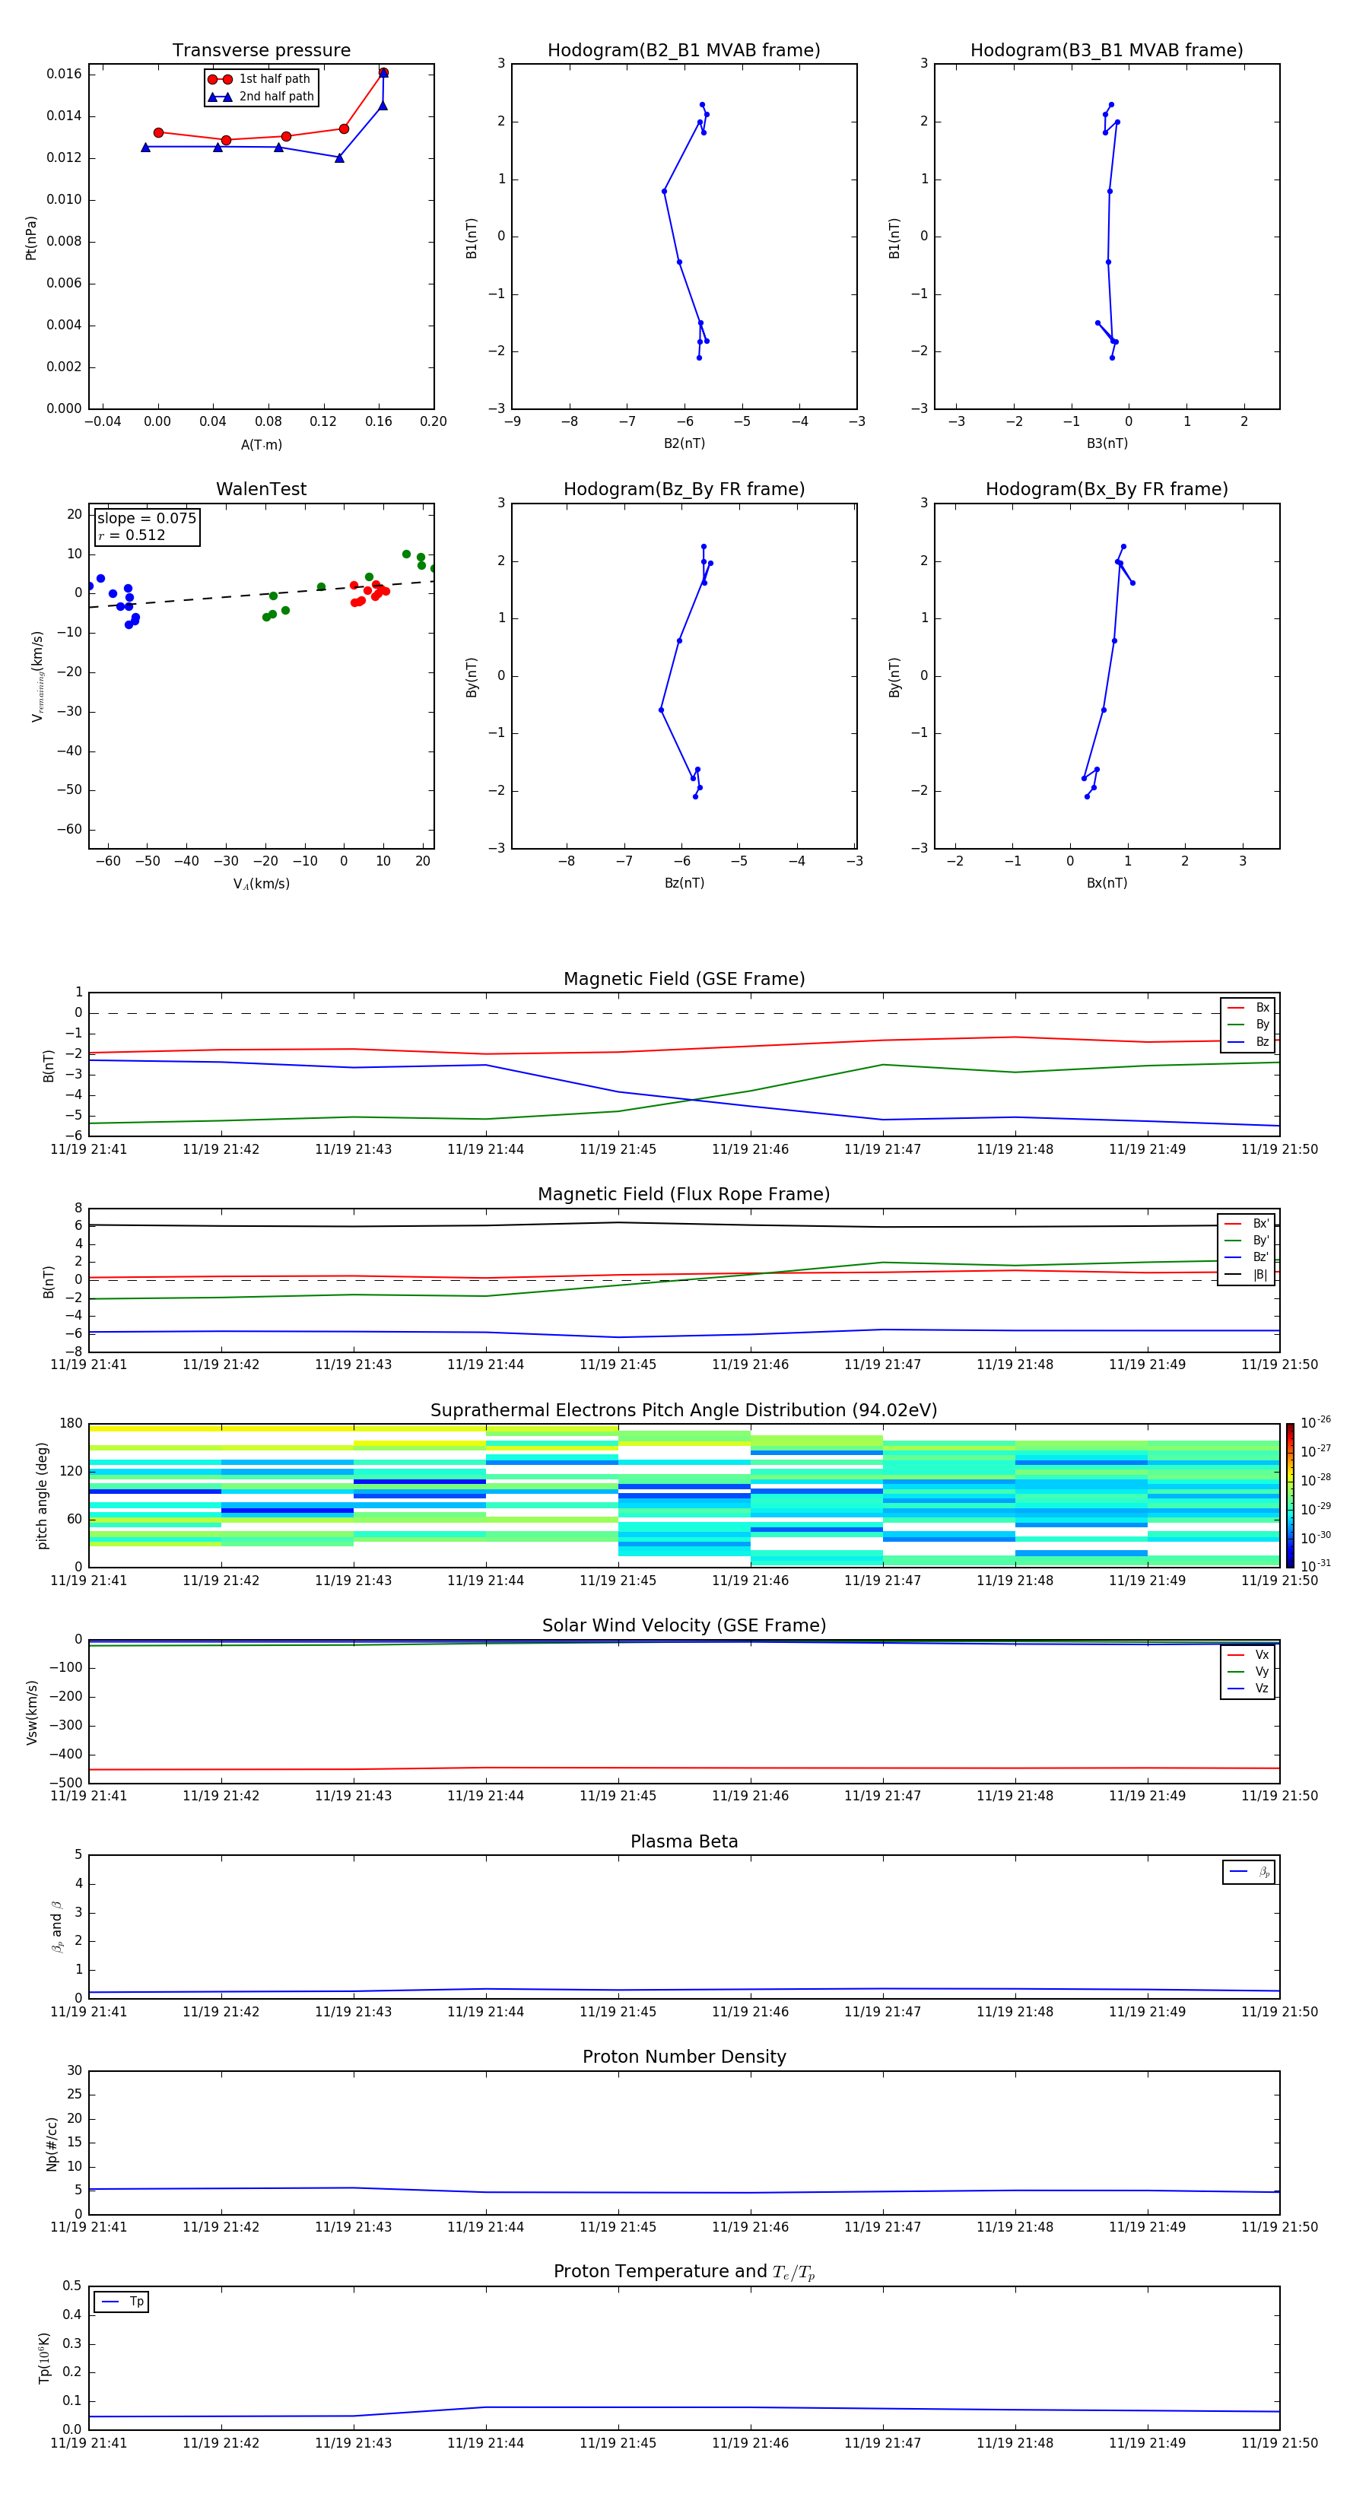Image resolution: width=1369 pixels, height=2510 pixels.
Task: Select the "Hodogram(B2_B1 MVAB frame)" title
Action: [x=683, y=51]
